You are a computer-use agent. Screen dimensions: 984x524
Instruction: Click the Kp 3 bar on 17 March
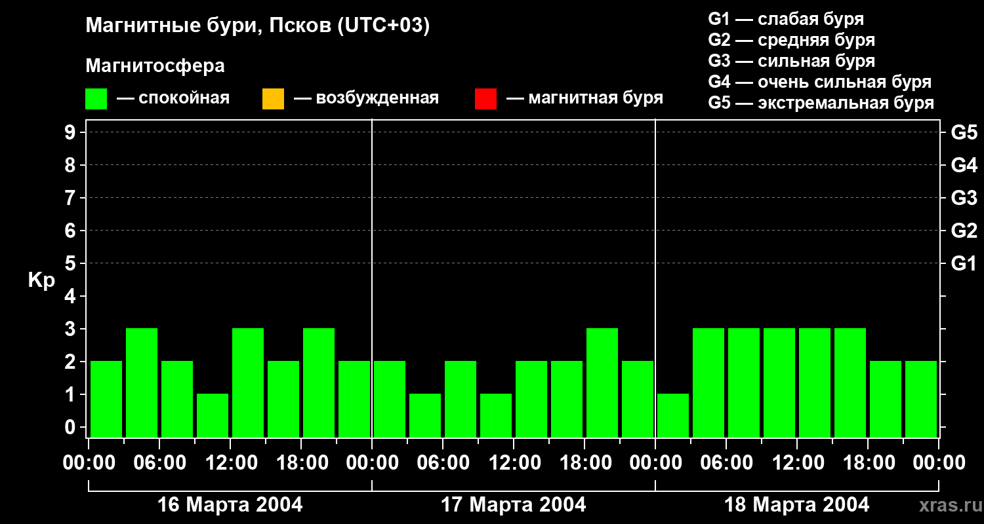[602, 383]
